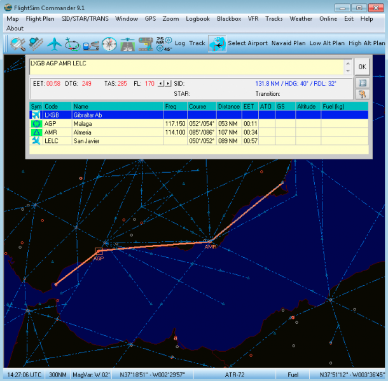Open the SID/STAR/TRANS menu
The width and height of the screenshot is (388, 381).
(x=85, y=19)
